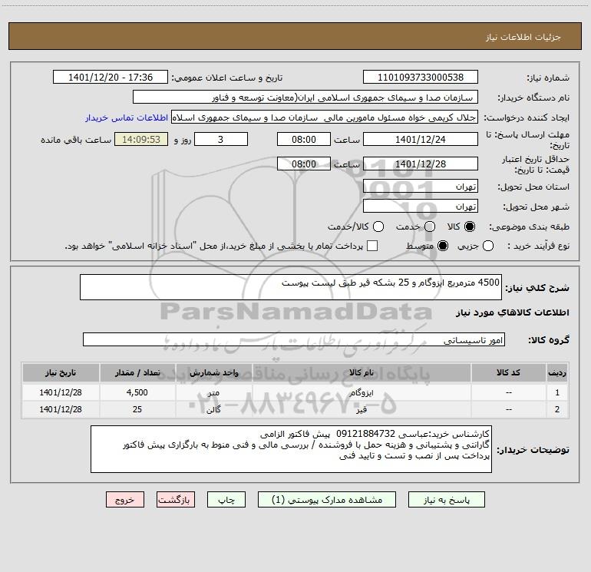Click the تعداد / مقدار column header

tap(137, 373)
